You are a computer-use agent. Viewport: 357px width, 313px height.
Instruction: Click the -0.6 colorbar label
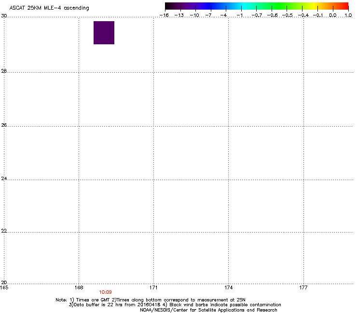(272, 15)
